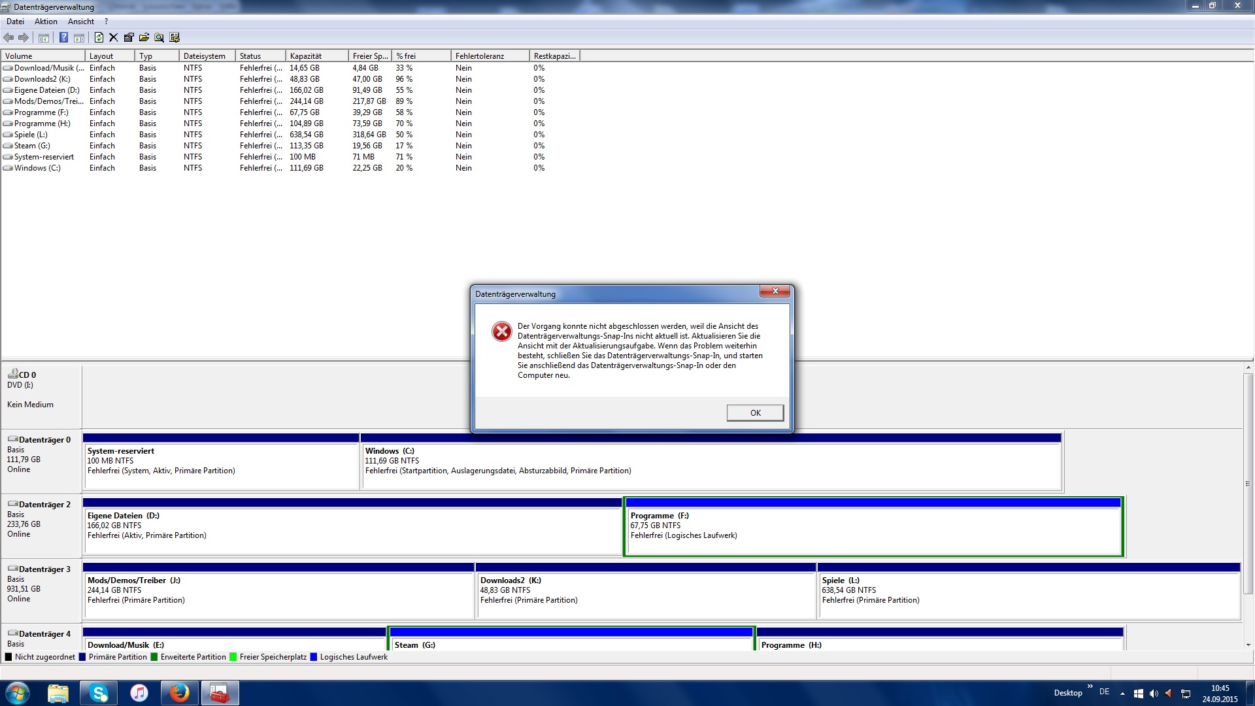Screen dimensions: 1255x706
Task: Open the Datei menu
Action: coord(15,22)
